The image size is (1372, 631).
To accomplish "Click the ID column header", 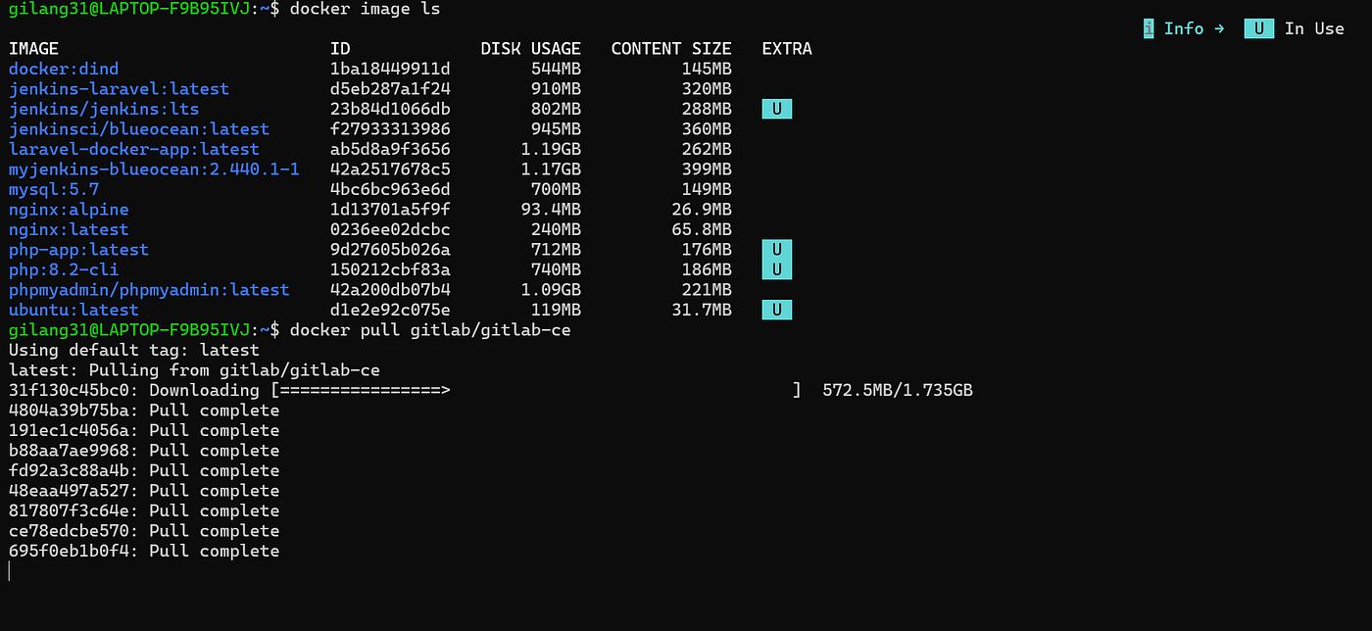I will coord(340,48).
